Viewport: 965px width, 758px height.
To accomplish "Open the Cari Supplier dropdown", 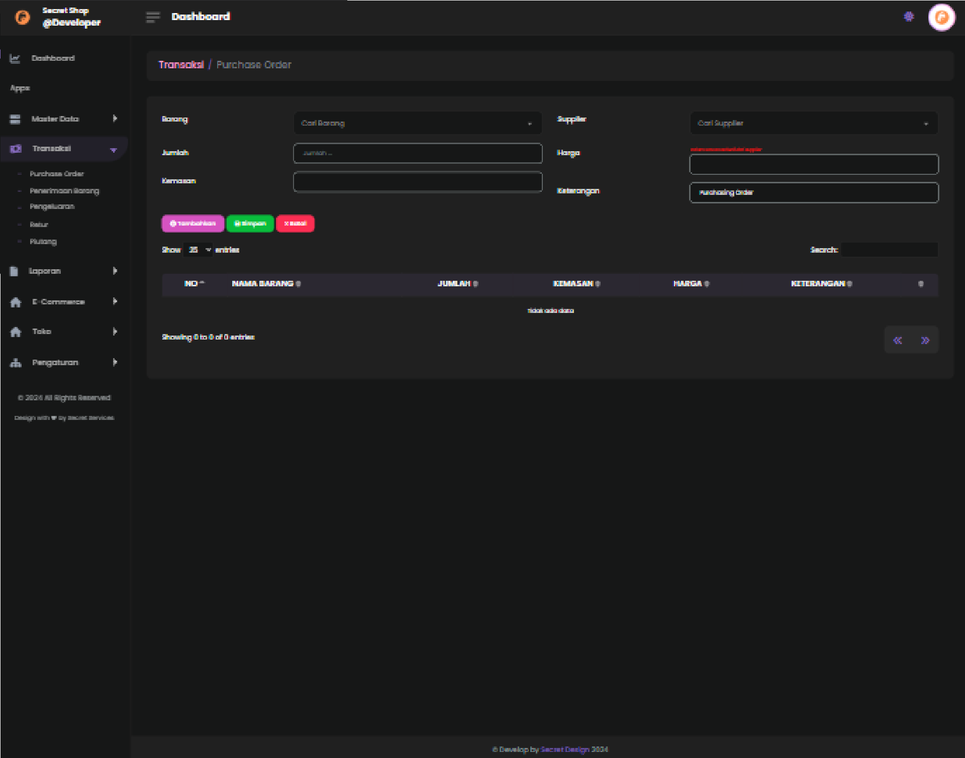I will pyautogui.click(x=813, y=123).
